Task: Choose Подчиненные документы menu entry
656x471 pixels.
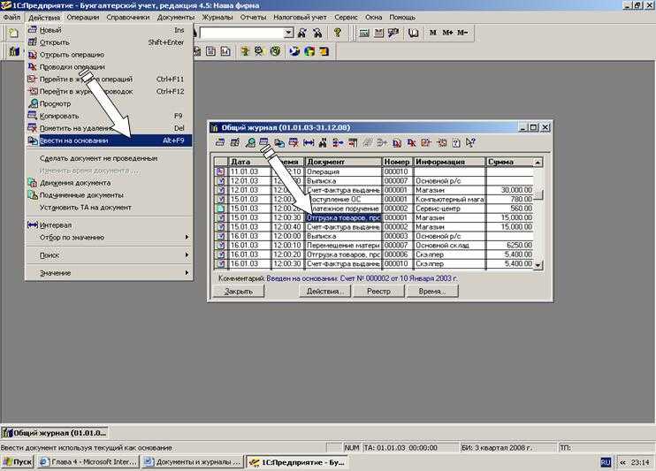Action: click(109, 195)
